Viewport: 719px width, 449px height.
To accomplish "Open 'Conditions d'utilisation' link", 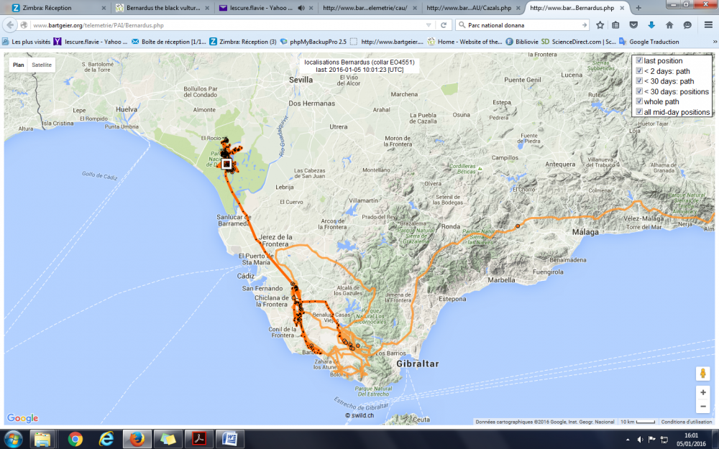I will (687, 422).
